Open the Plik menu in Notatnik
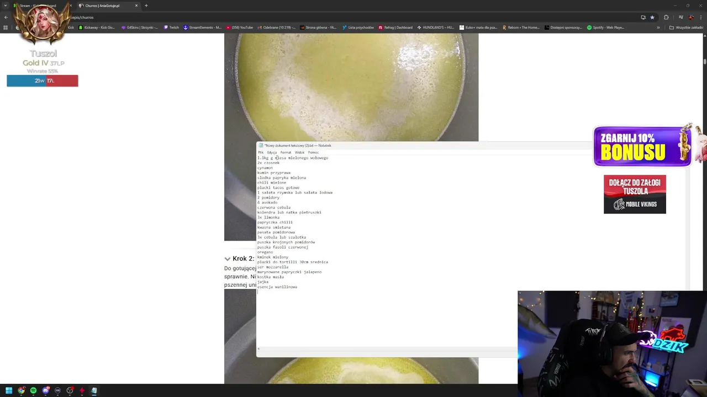Screen dimensions: 707x397 coord(261,152)
